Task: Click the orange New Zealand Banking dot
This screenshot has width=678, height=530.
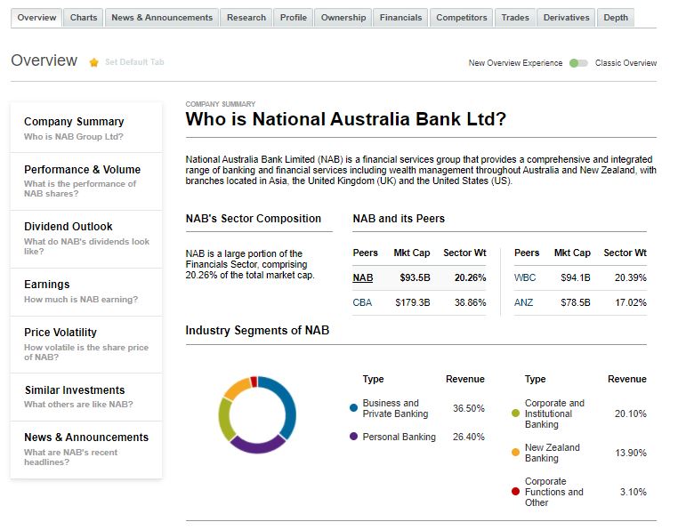Action: 515,453
